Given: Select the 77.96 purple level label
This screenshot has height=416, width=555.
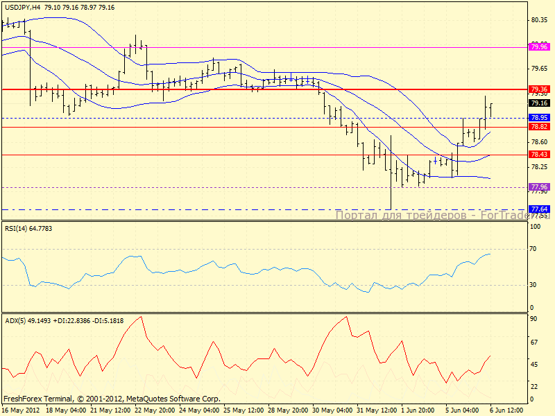Looking at the screenshot, I should pyautogui.click(x=539, y=187).
